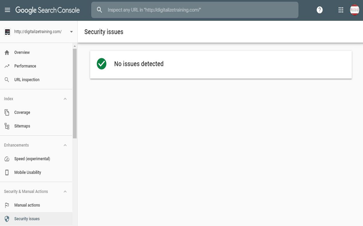The image size is (363, 226).
Task: Select Security issues in the sidebar
Action: point(27,219)
